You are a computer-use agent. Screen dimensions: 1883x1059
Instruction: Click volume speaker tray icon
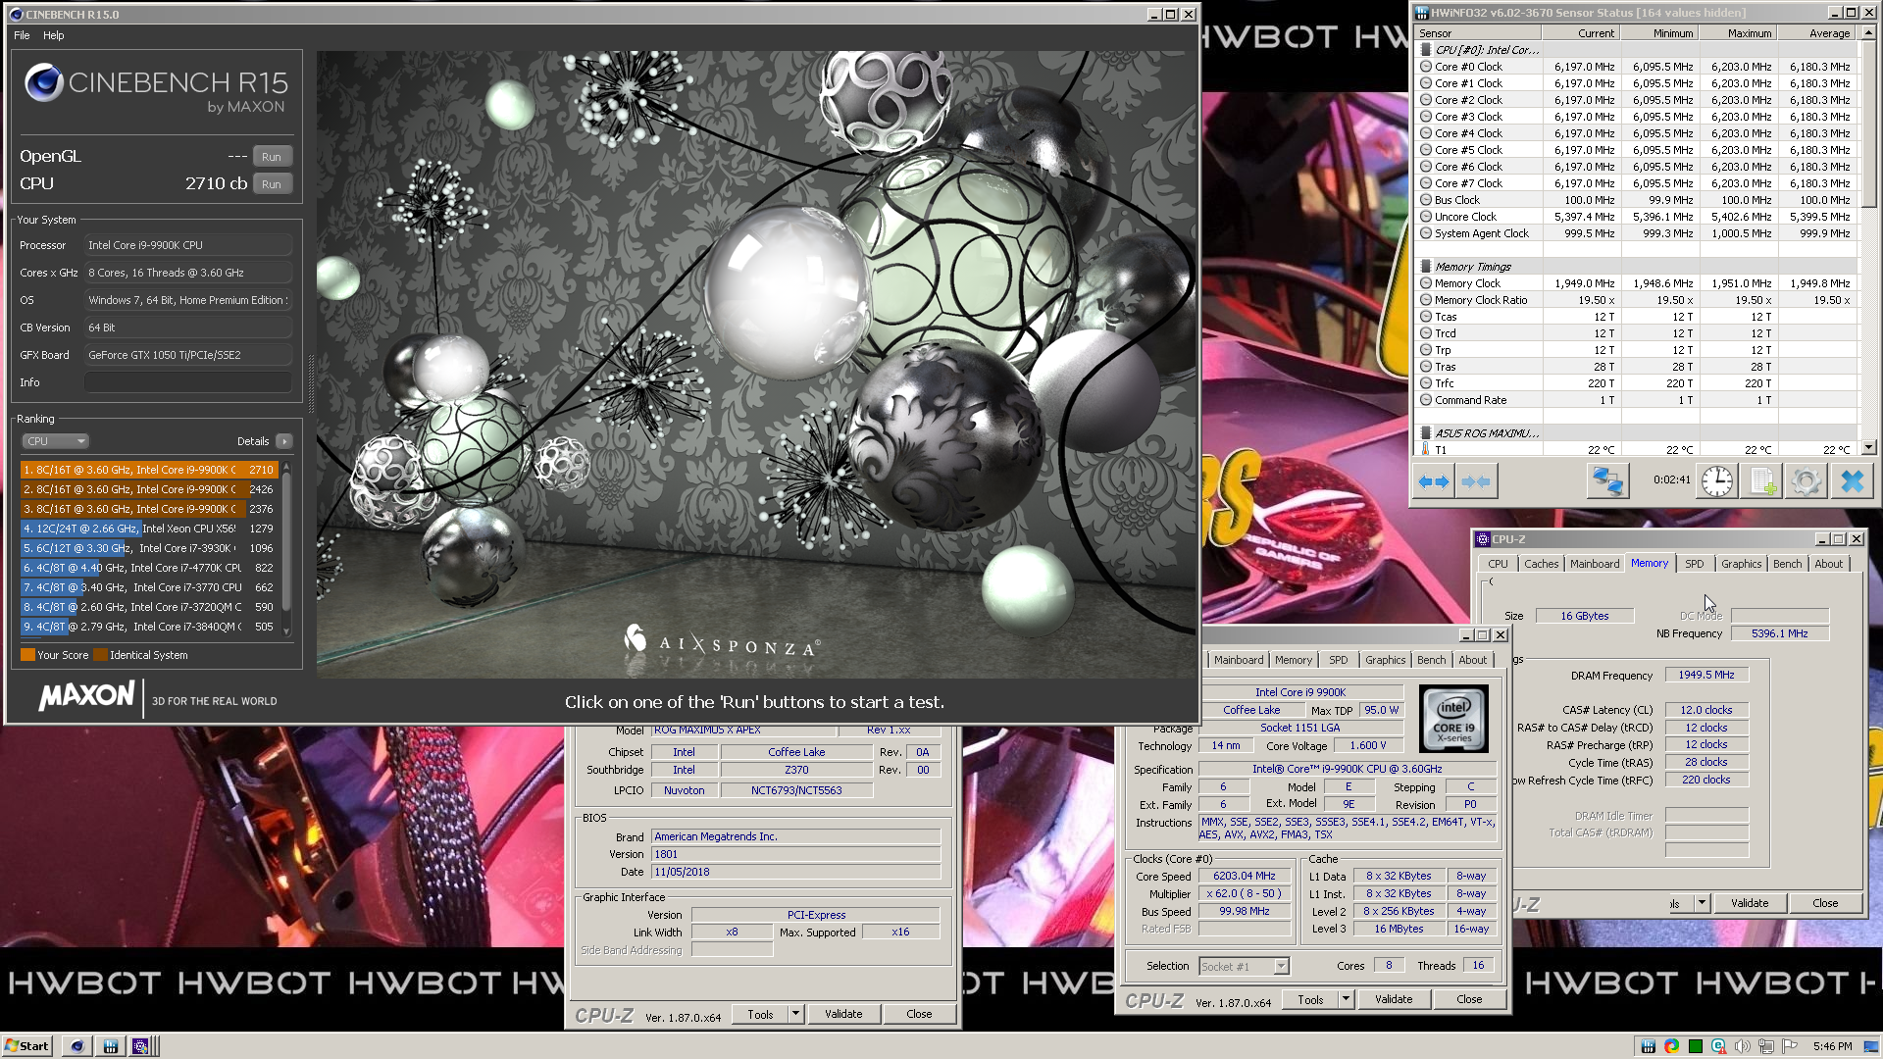coord(1743,1046)
